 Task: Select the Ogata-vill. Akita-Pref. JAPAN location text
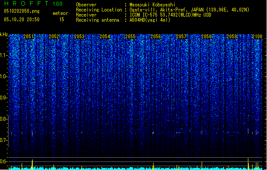pos(189,10)
